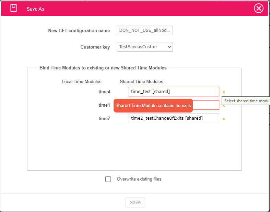Close the Save As dialog
Viewport: 270px width, 212px height.
259,8
